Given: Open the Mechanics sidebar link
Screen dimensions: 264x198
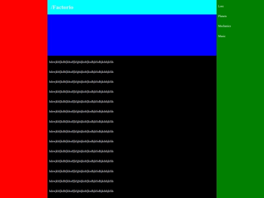Looking at the screenshot, I should [x=224, y=26].
